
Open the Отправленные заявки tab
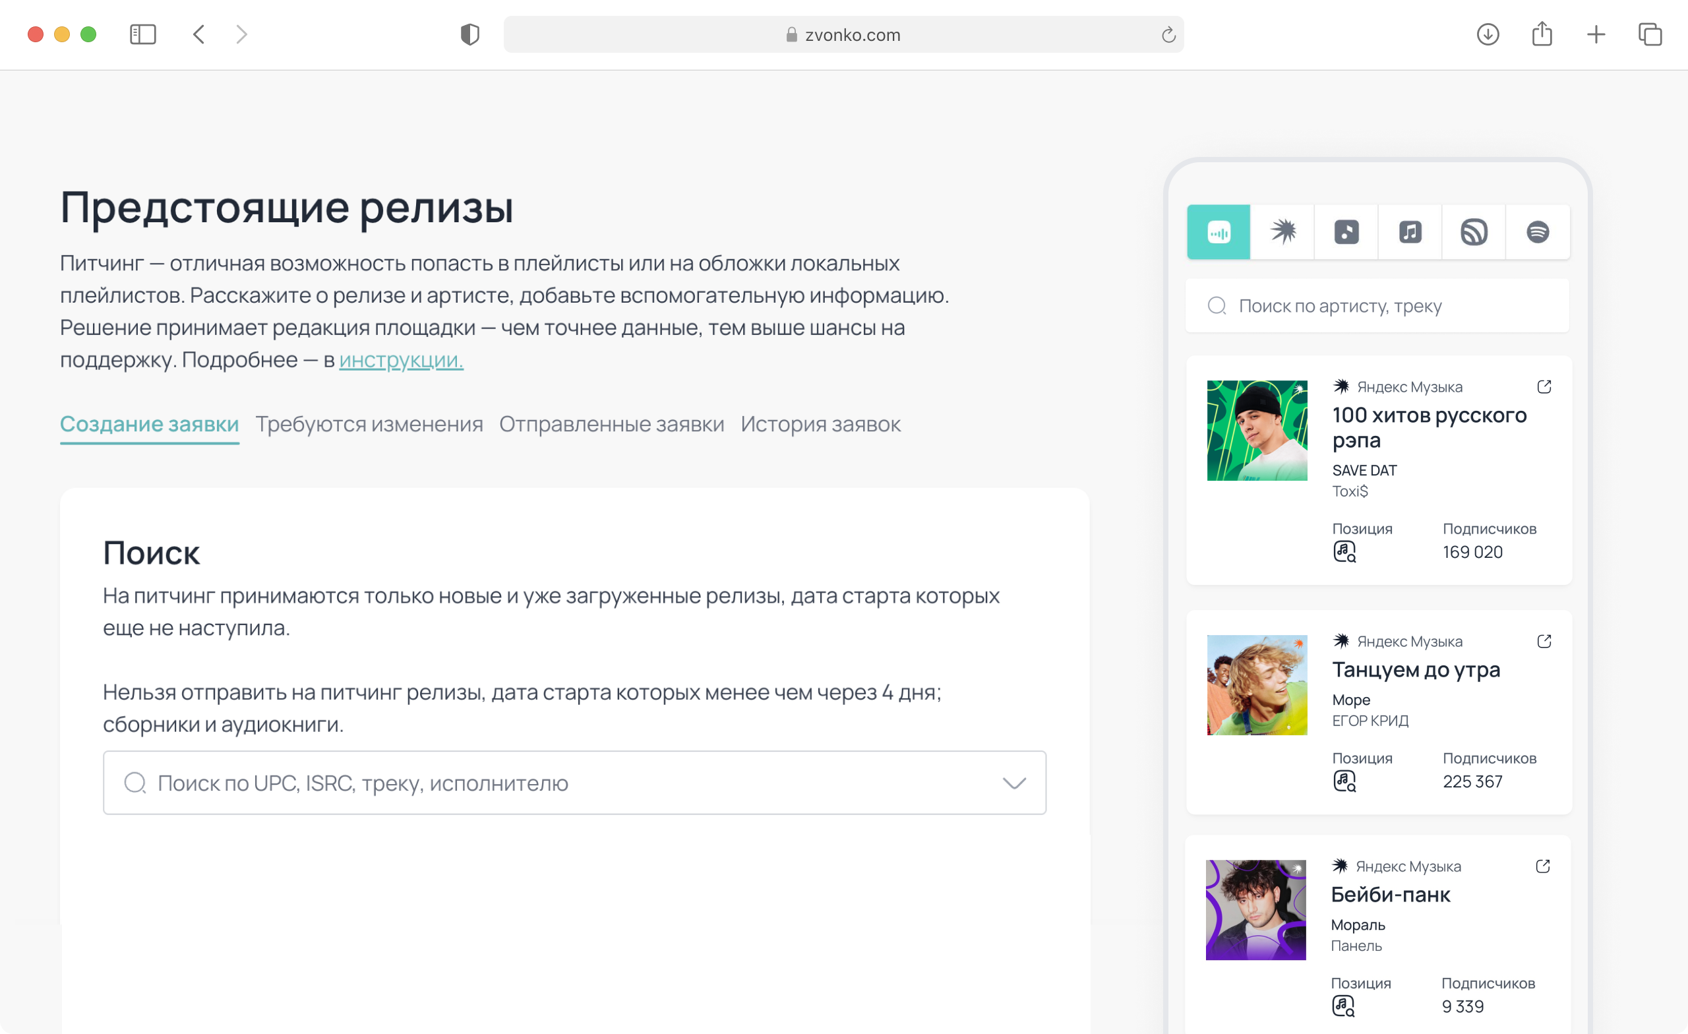tap(611, 424)
